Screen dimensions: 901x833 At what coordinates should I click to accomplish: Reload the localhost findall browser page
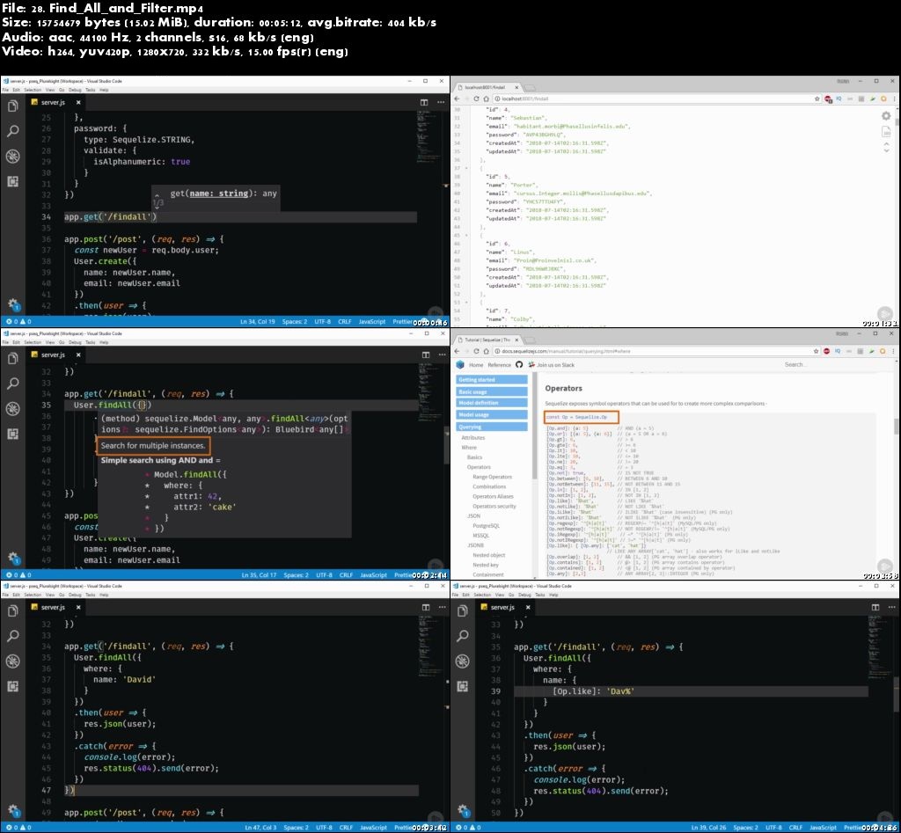click(476, 99)
